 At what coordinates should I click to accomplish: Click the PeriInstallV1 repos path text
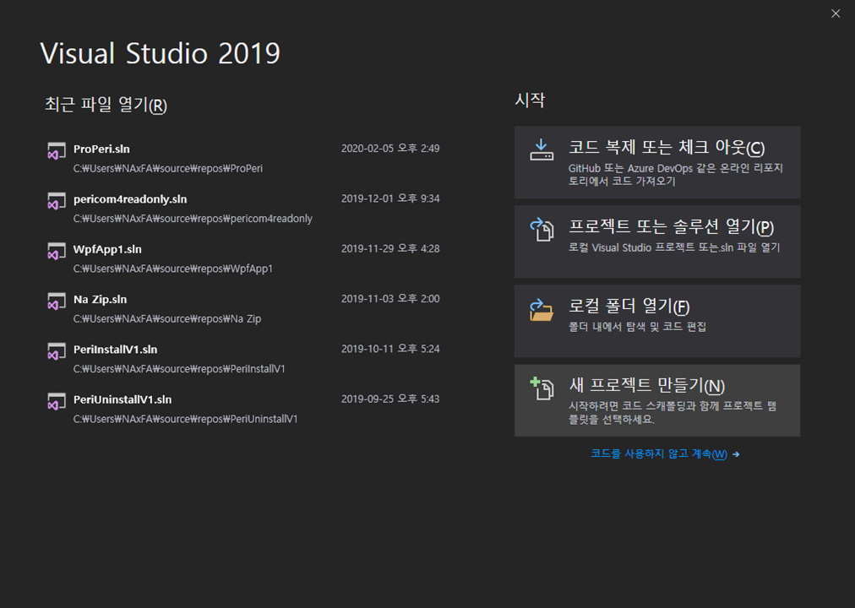[x=179, y=369]
